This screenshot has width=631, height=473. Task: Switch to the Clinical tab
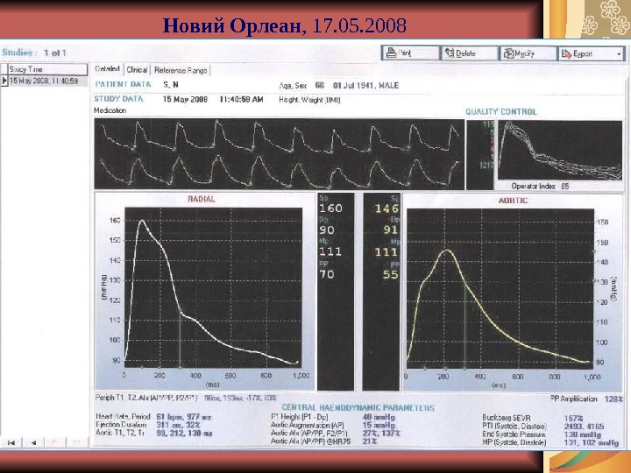coord(137,70)
